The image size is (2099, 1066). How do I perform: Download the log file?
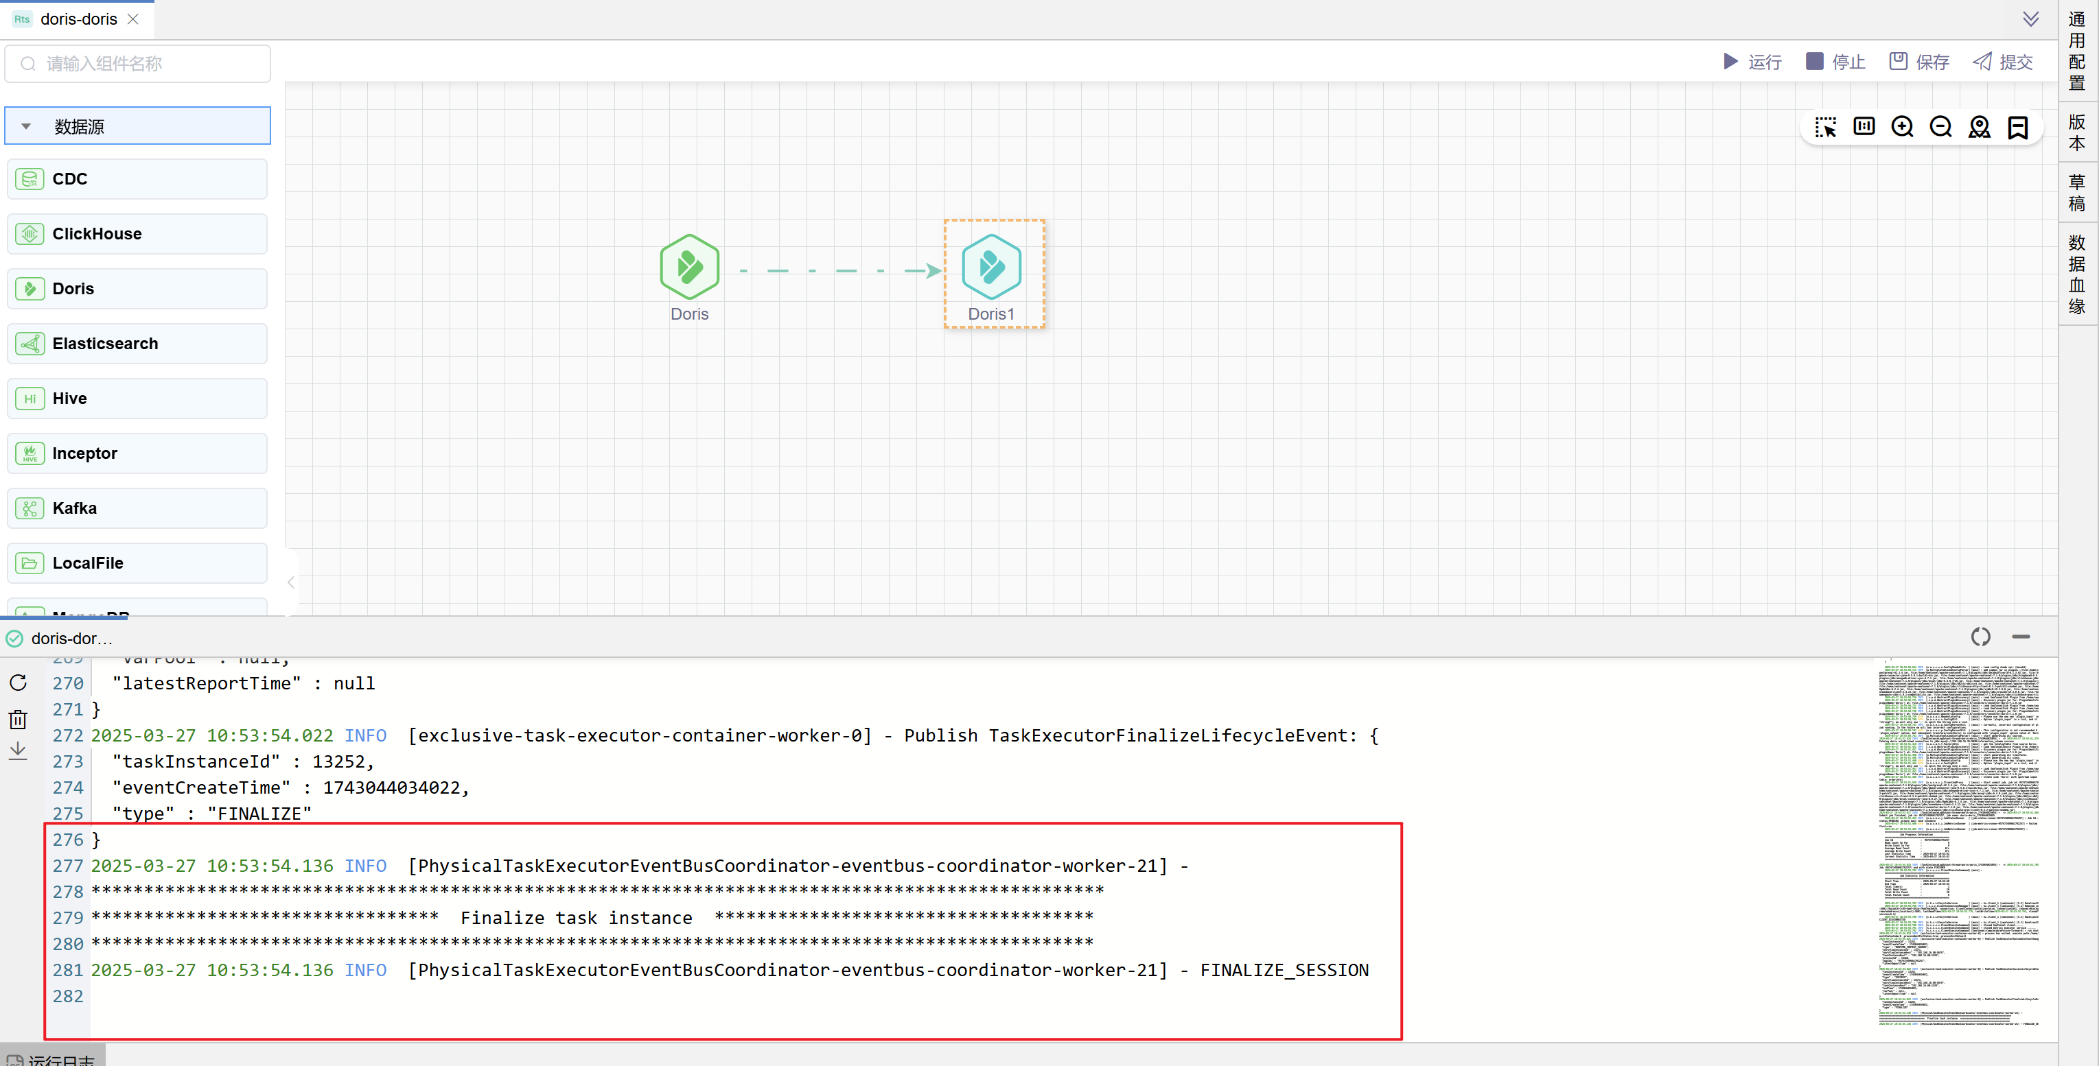(x=18, y=751)
